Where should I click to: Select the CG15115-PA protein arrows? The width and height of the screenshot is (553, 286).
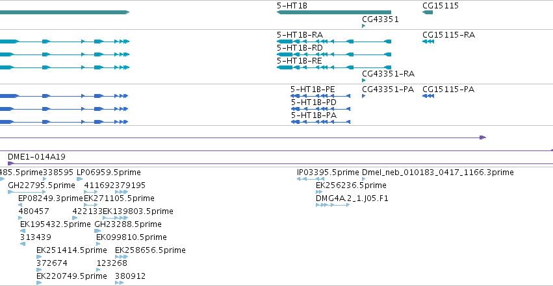click(x=428, y=96)
